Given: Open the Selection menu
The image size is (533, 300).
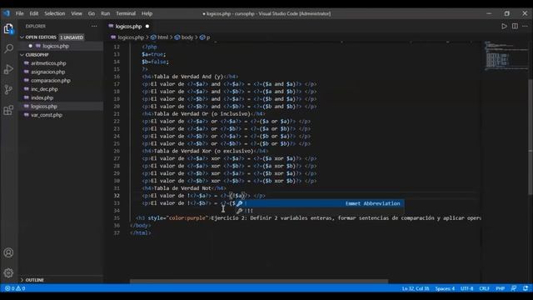Looking at the screenshot, I should (54, 13).
